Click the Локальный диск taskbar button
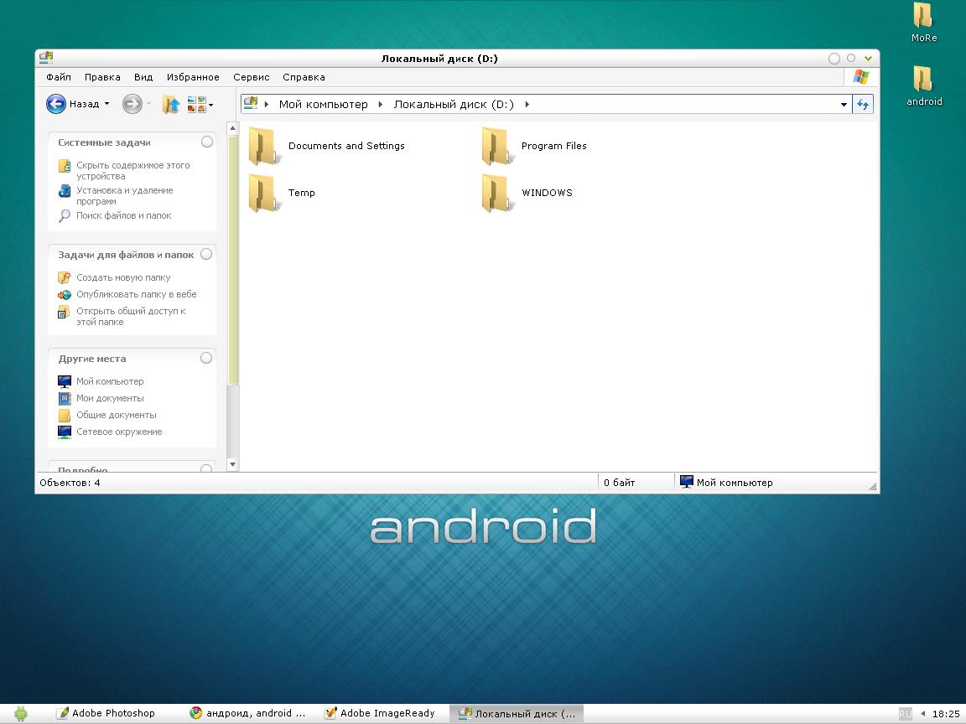 (x=517, y=714)
